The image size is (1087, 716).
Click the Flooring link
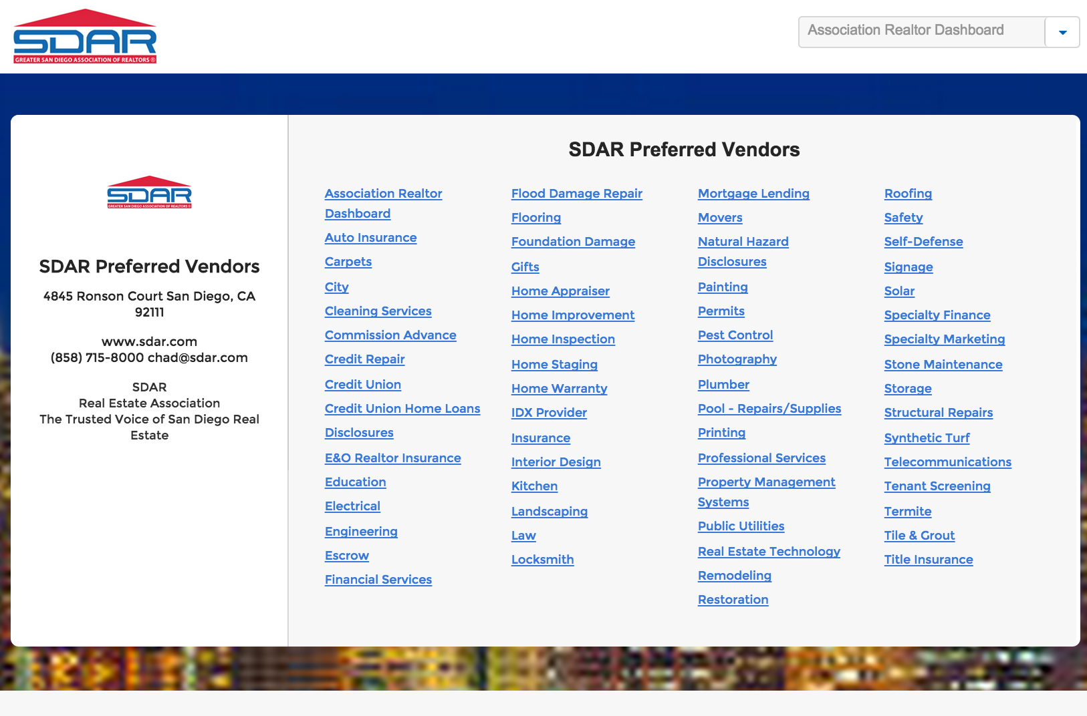535,218
